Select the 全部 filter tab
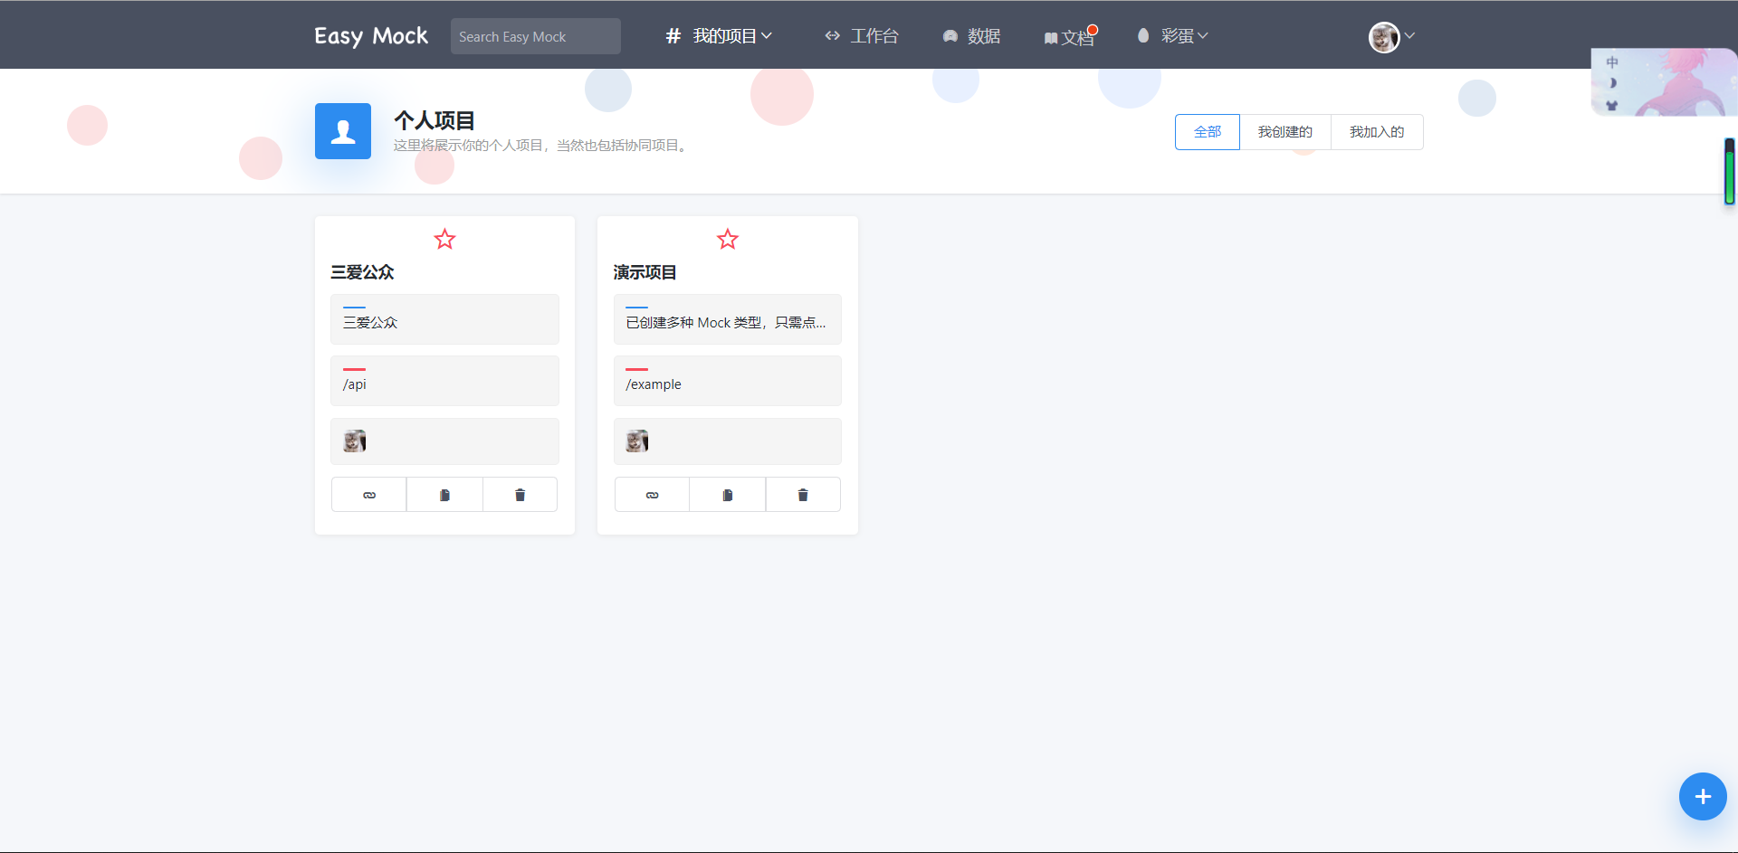1738x853 pixels. click(x=1208, y=132)
